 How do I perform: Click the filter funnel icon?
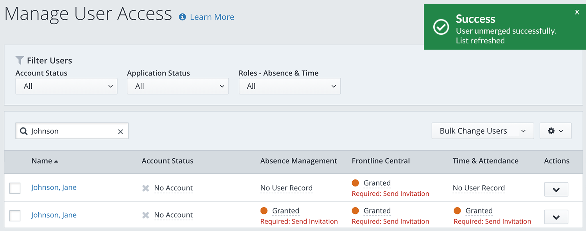[x=20, y=60]
